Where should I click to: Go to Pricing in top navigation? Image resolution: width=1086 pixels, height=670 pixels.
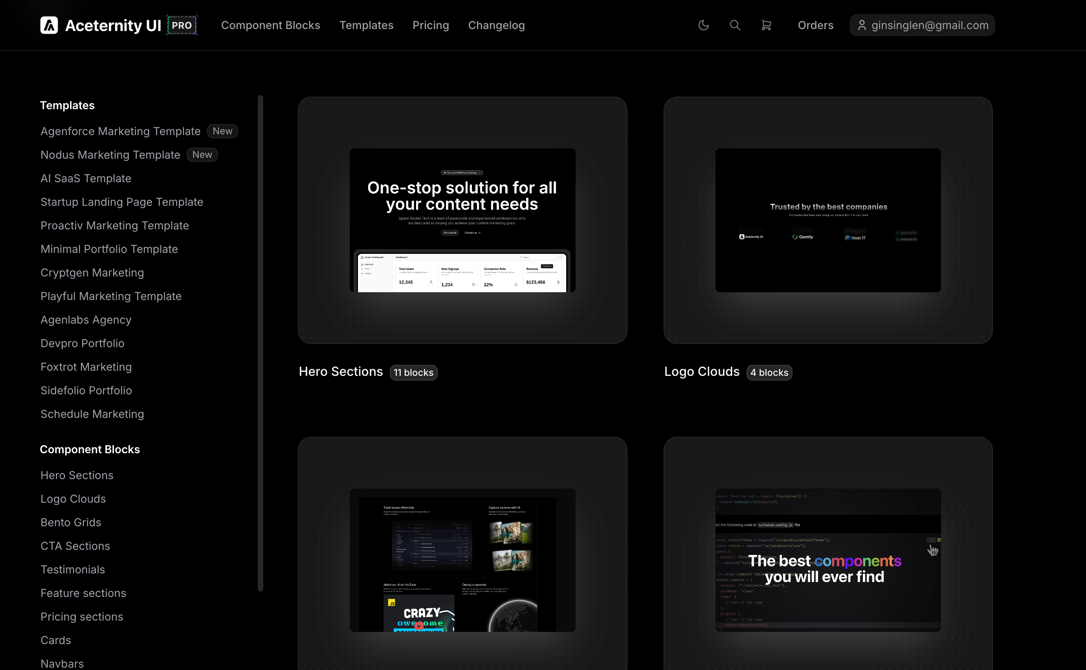click(x=430, y=25)
